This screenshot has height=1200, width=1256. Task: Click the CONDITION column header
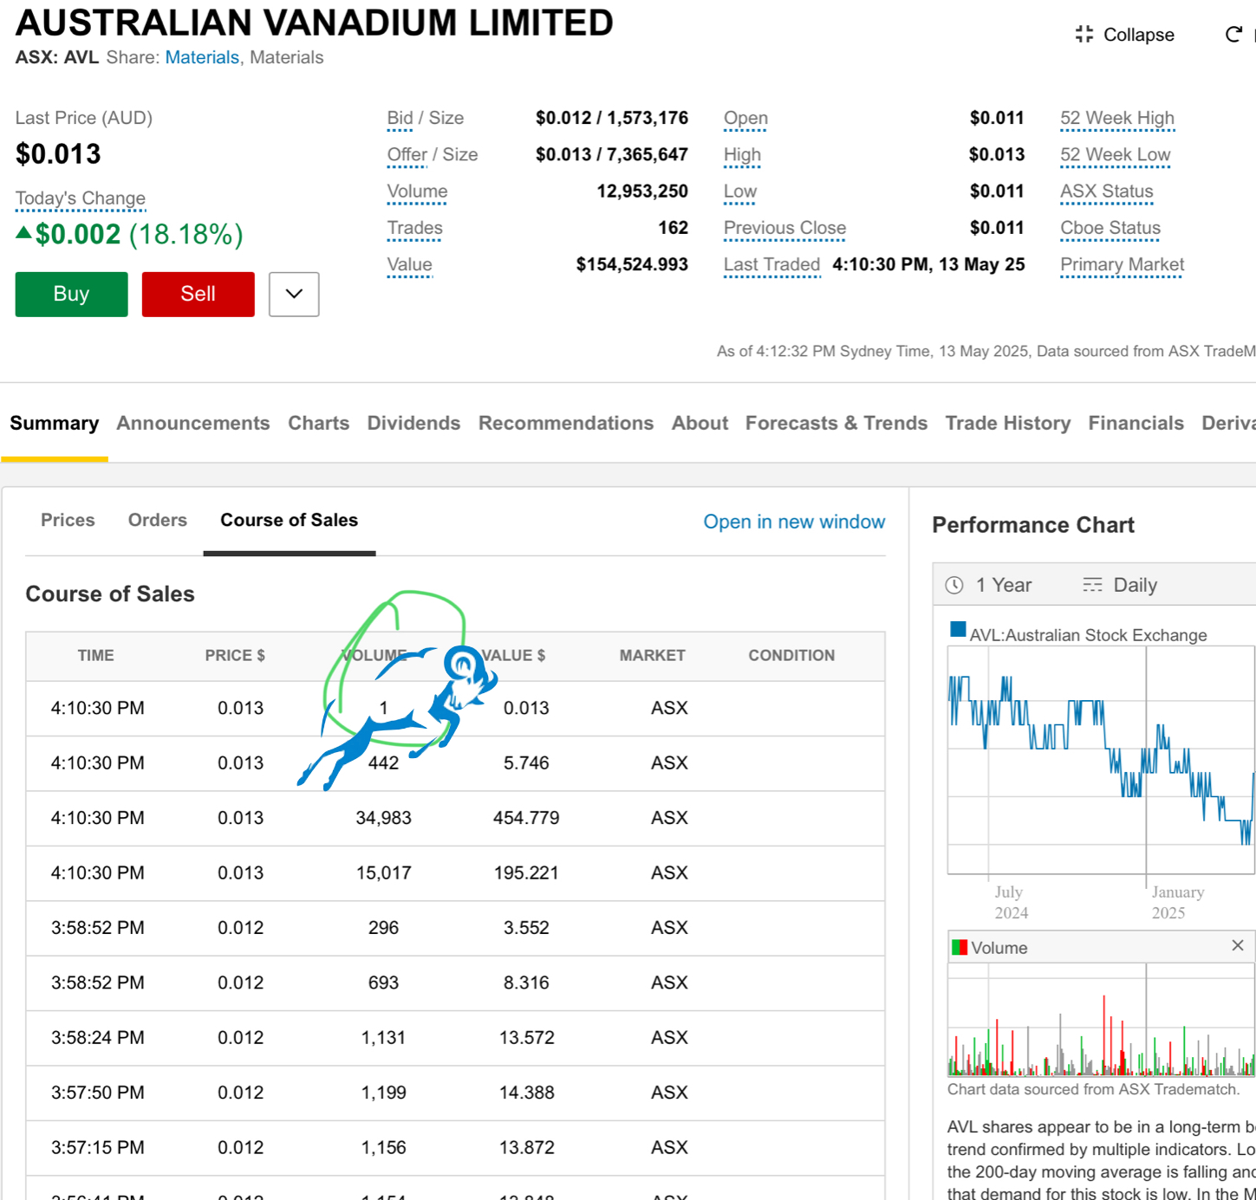791,656
